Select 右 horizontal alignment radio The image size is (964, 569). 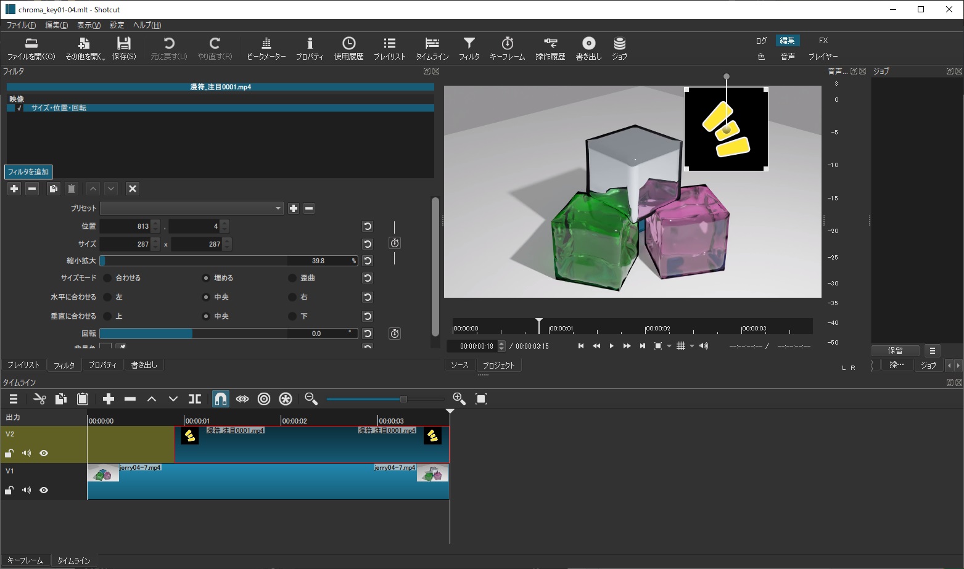pyautogui.click(x=292, y=297)
